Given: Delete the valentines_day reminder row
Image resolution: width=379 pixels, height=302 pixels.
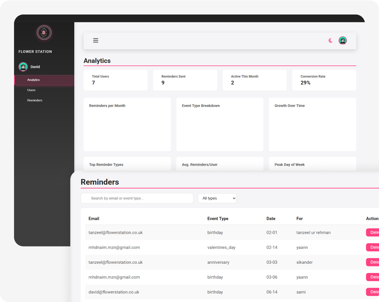Looking at the screenshot, I should [373, 247].
